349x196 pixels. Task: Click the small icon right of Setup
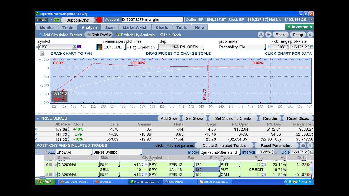point(310,35)
